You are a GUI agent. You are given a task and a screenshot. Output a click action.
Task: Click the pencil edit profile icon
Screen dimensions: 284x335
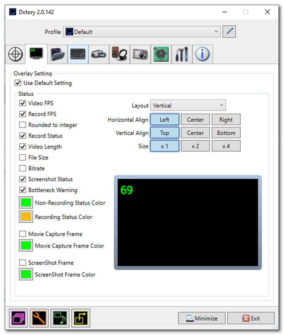[229, 32]
